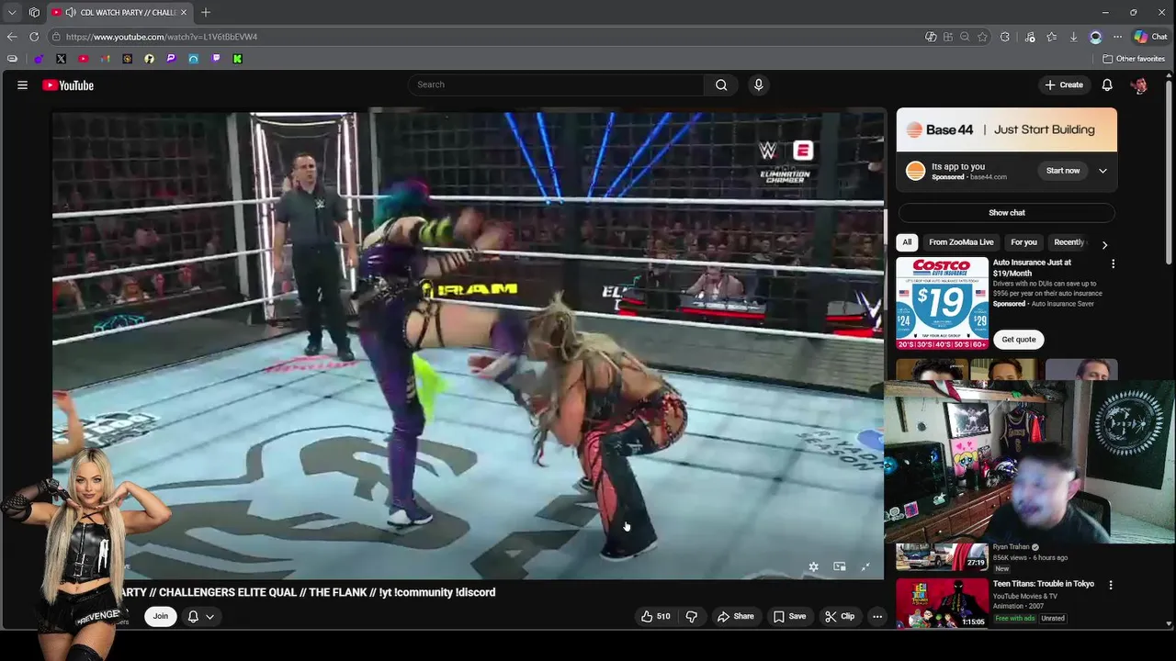The width and height of the screenshot is (1176, 661).
Task: Click the Clip button
Action: click(x=840, y=616)
